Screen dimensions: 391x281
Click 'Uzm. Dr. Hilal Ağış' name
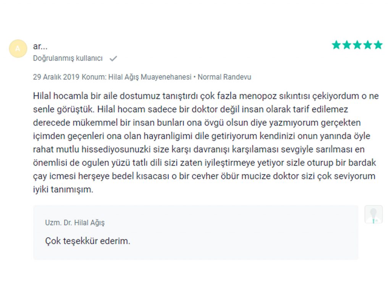tap(75, 223)
